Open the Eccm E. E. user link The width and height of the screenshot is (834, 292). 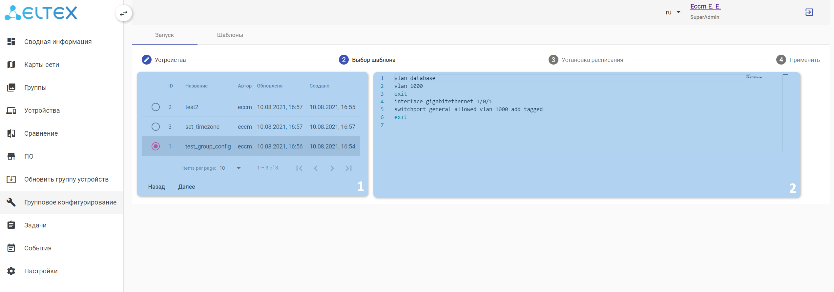coord(705,7)
